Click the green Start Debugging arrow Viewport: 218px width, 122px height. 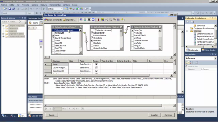44,9
